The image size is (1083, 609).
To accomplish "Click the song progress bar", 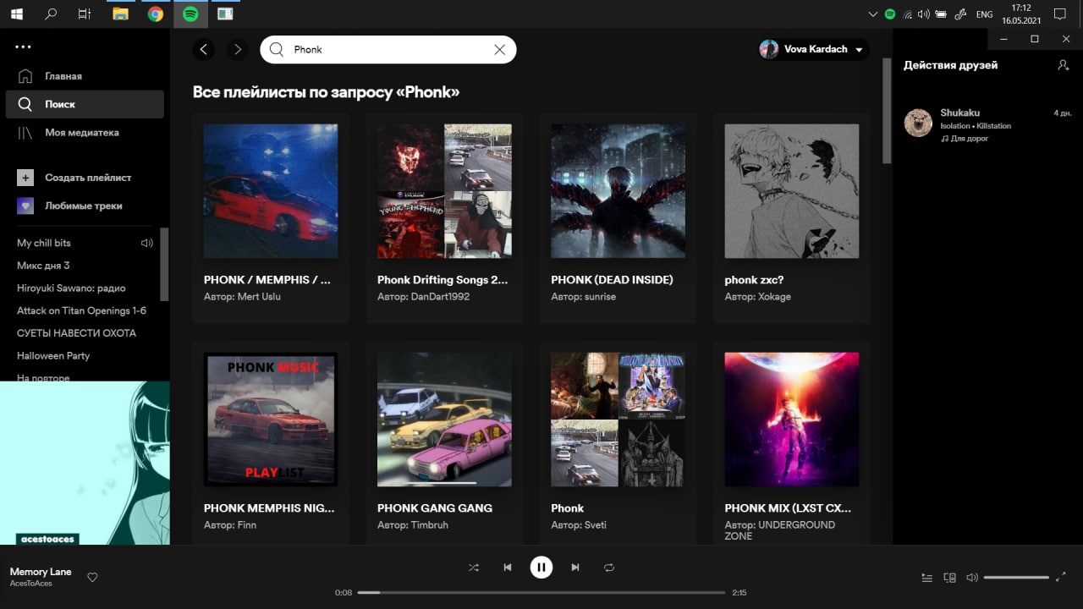I will click(x=541, y=593).
